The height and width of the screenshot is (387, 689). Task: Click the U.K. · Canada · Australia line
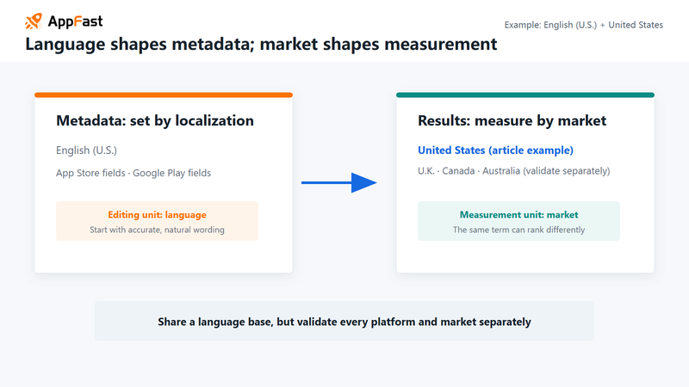click(513, 171)
